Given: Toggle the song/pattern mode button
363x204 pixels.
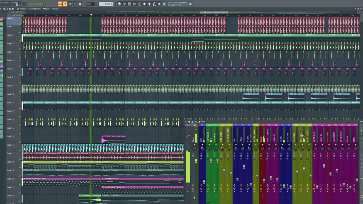Looking at the screenshot, I should click(x=60, y=4).
